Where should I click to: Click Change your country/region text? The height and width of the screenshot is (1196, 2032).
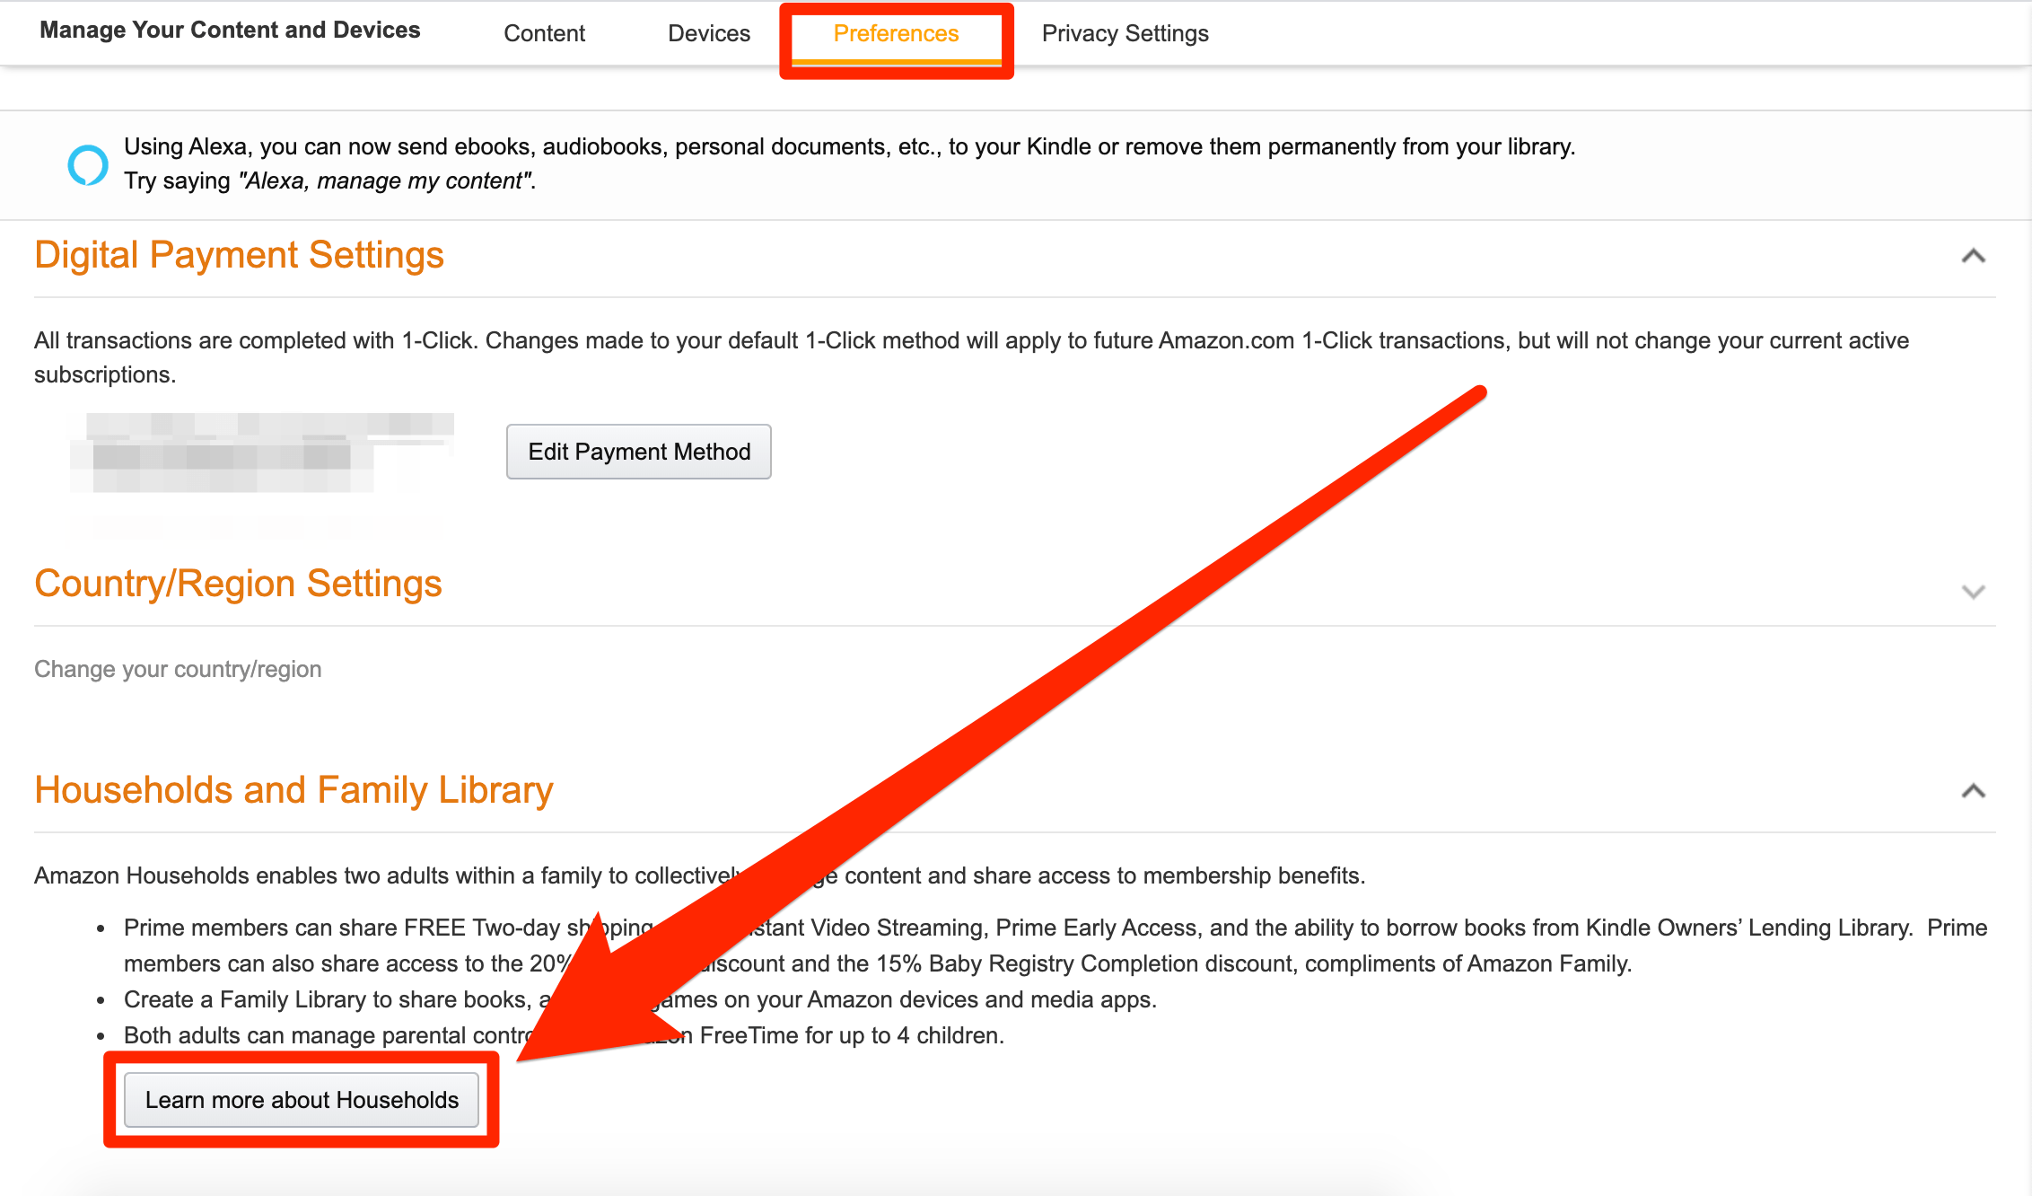[x=178, y=669]
